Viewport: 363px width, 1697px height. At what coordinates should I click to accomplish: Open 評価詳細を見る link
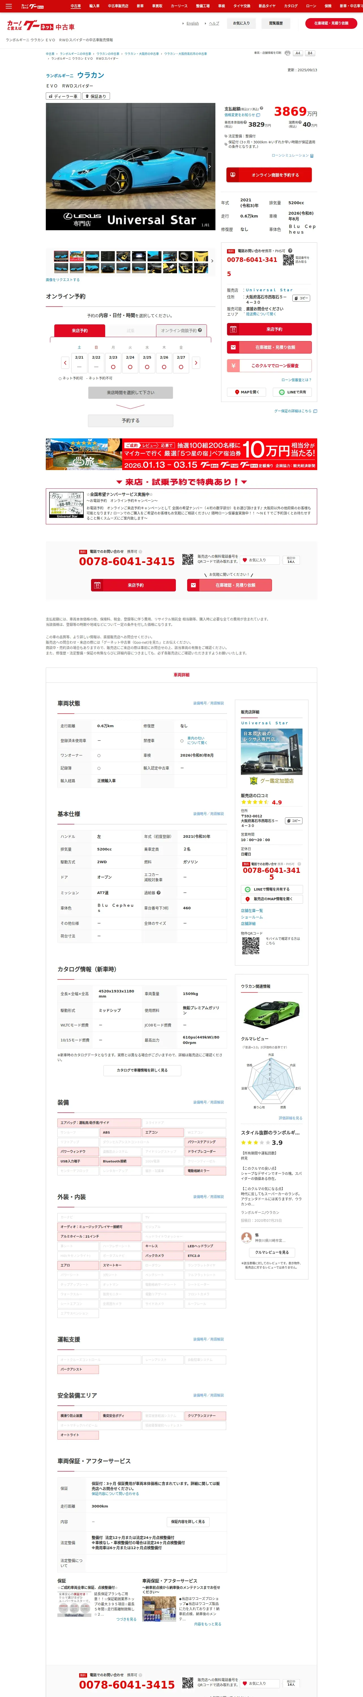[291, 1118]
